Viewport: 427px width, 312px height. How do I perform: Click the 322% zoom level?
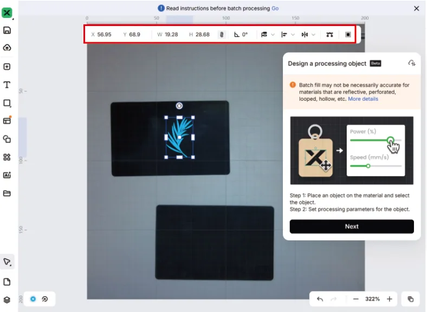(372, 299)
